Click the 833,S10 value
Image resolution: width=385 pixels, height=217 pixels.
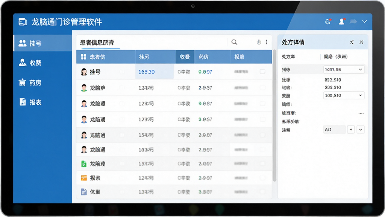click(x=333, y=80)
